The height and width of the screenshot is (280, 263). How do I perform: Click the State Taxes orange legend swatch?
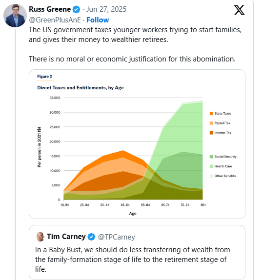pyautogui.click(x=211, y=113)
